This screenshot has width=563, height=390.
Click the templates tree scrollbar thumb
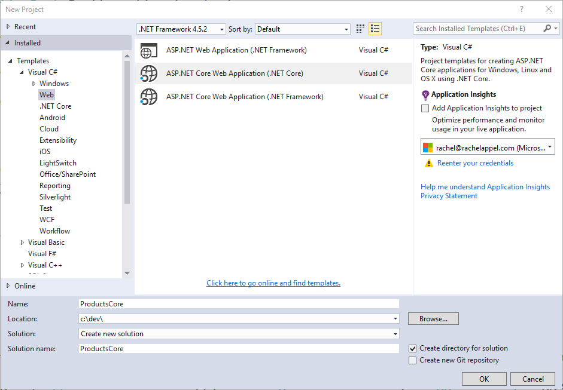127,132
